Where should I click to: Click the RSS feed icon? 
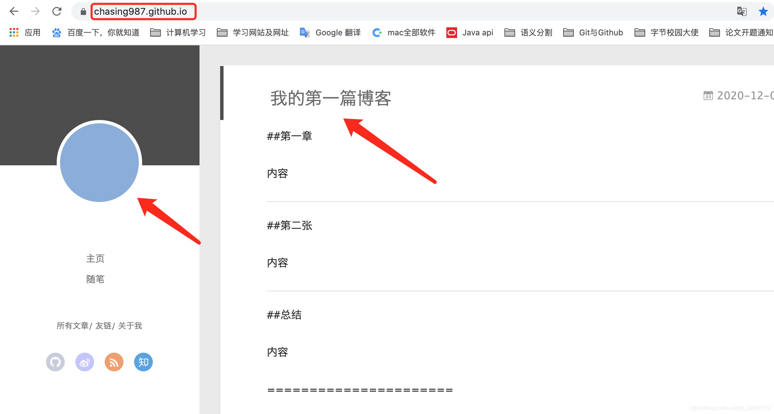114,362
